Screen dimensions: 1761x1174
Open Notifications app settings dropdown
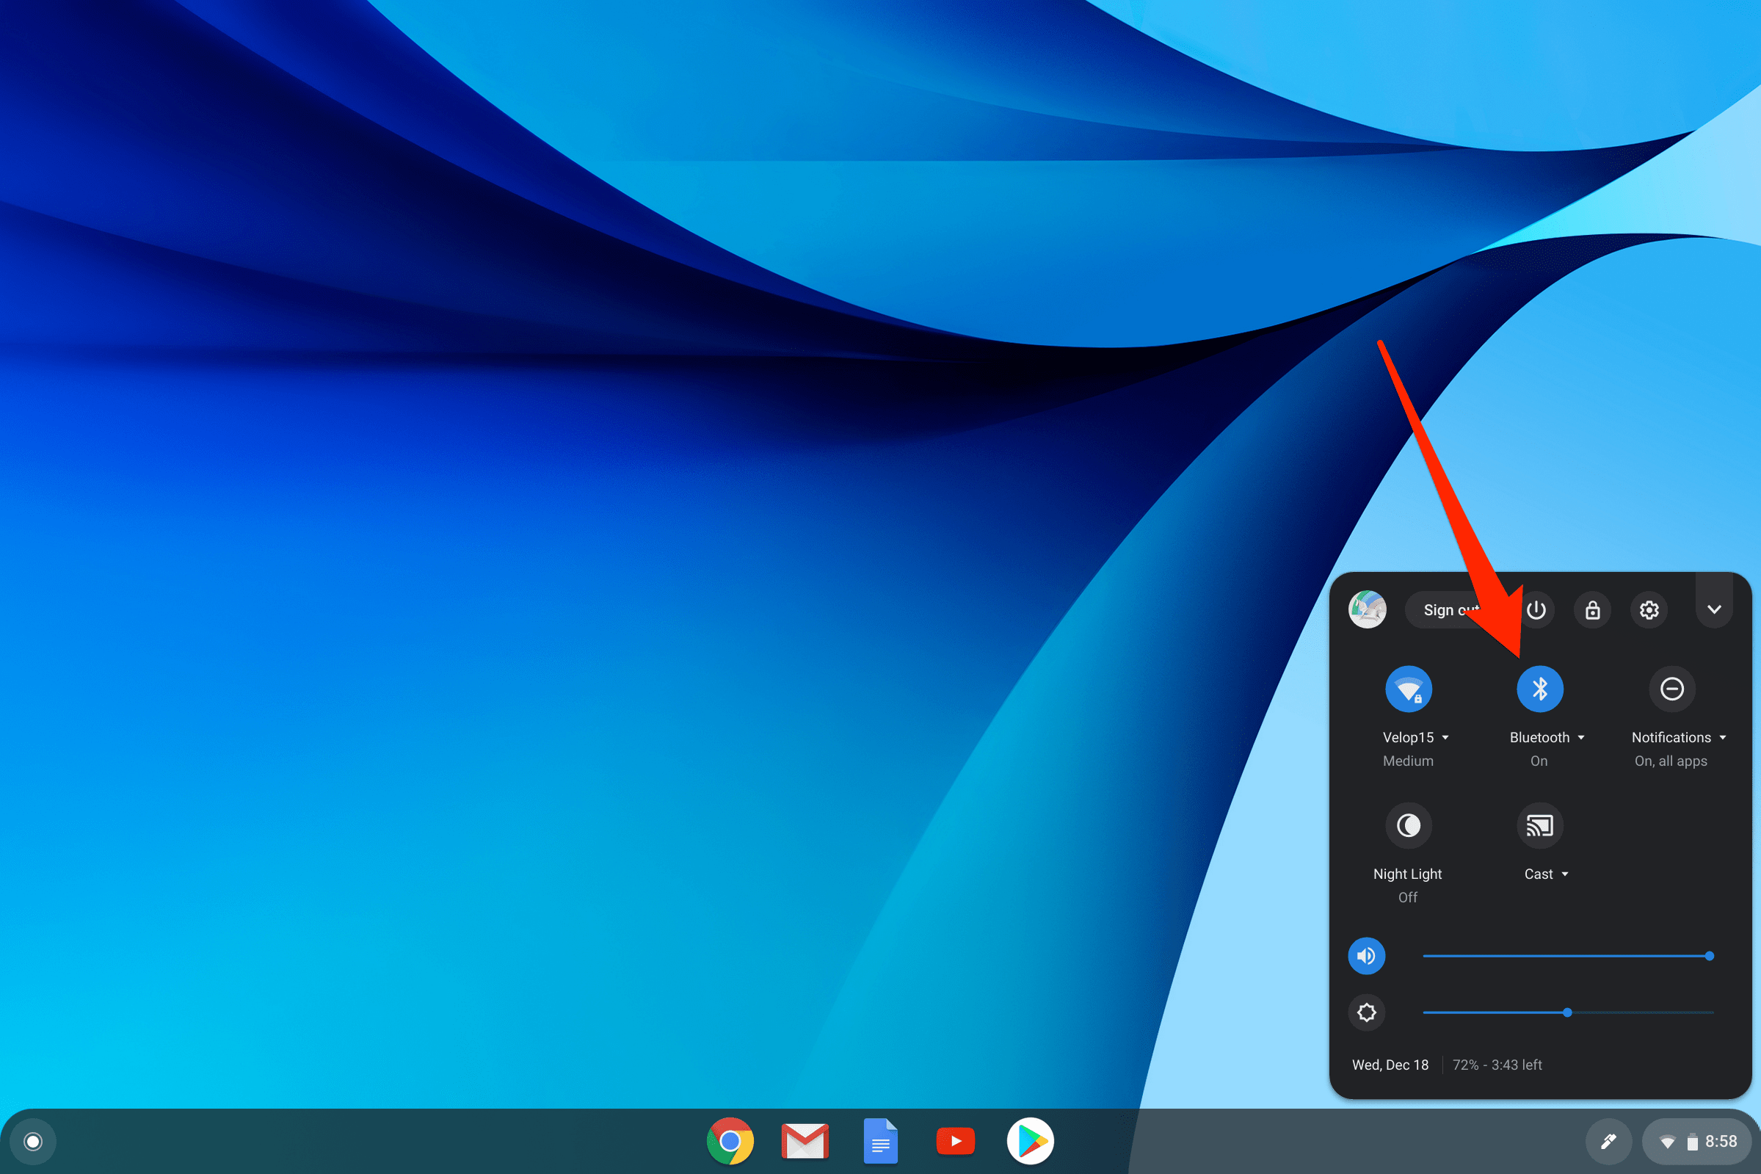[x=1722, y=737]
